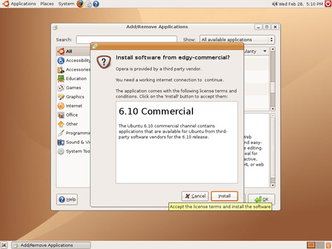Select the Sound & Video category icon
Image resolution: width=332 pixels, height=249 pixels.
[61, 142]
